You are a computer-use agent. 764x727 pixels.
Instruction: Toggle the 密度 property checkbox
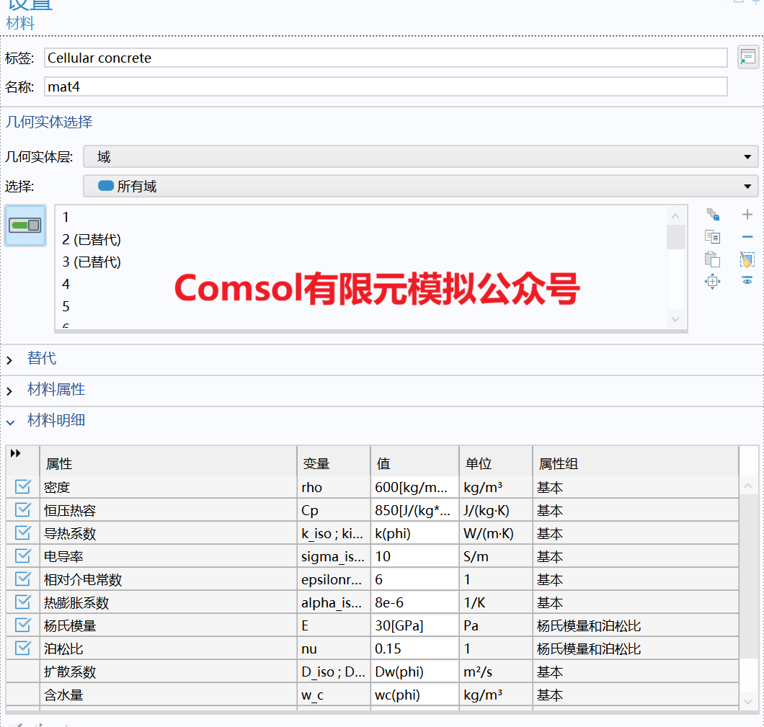tap(22, 486)
